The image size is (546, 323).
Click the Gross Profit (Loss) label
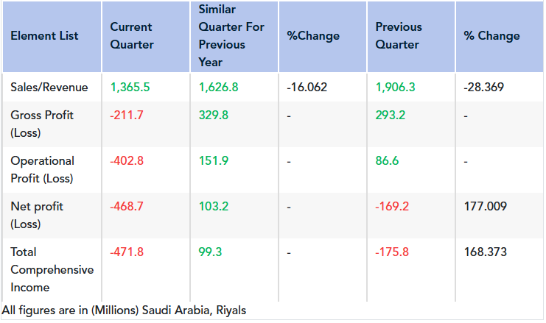click(x=42, y=124)
